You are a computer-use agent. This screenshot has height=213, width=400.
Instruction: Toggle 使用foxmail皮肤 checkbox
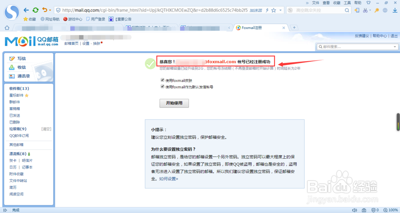[162, 80]
